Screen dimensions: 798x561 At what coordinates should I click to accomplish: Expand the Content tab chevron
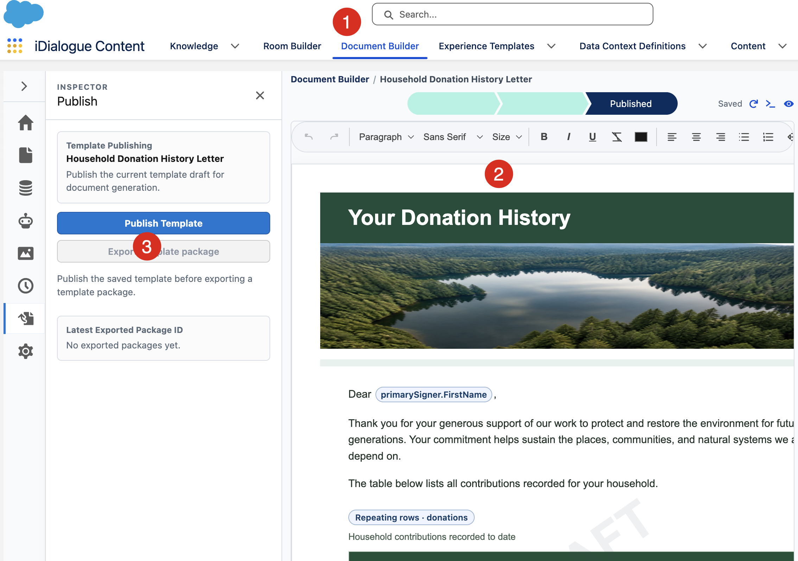point(783,46)
